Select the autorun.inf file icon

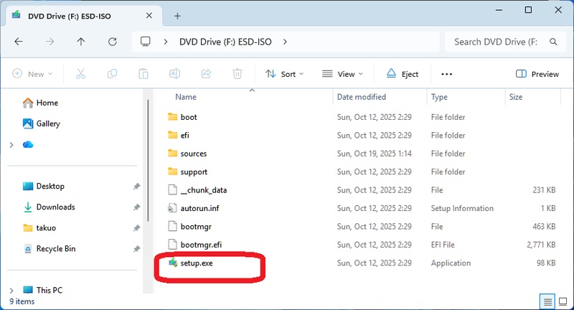click(x=172, y=208)
